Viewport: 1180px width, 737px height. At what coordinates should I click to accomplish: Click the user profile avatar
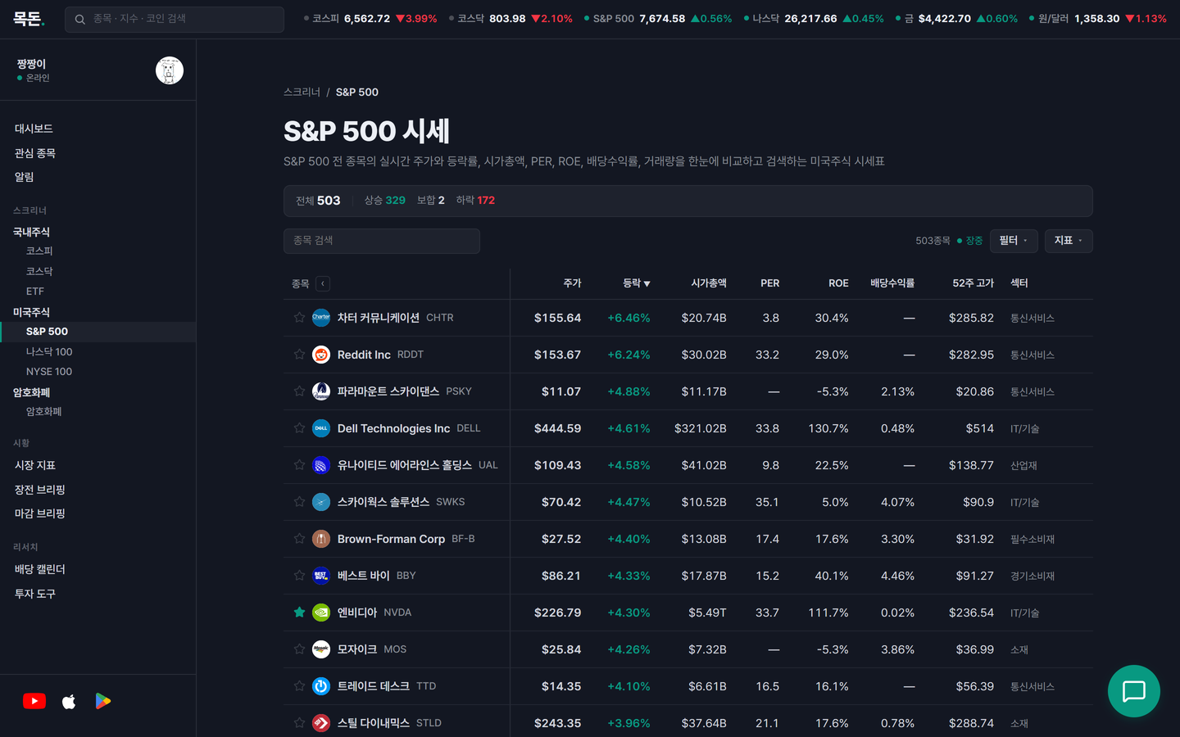[170, 70]
